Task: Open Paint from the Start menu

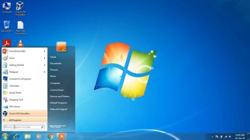Action: [24, 58]
